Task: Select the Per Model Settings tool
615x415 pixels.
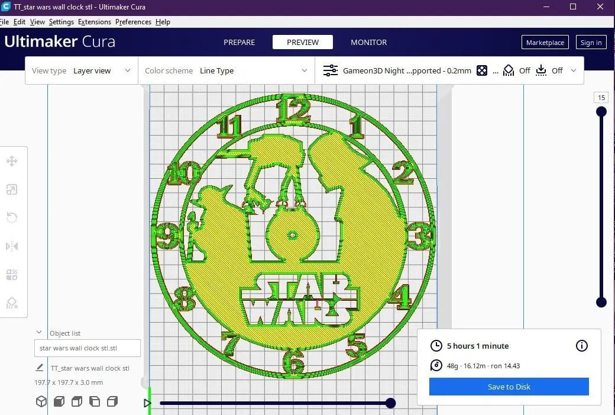Action: pos(12,275)
